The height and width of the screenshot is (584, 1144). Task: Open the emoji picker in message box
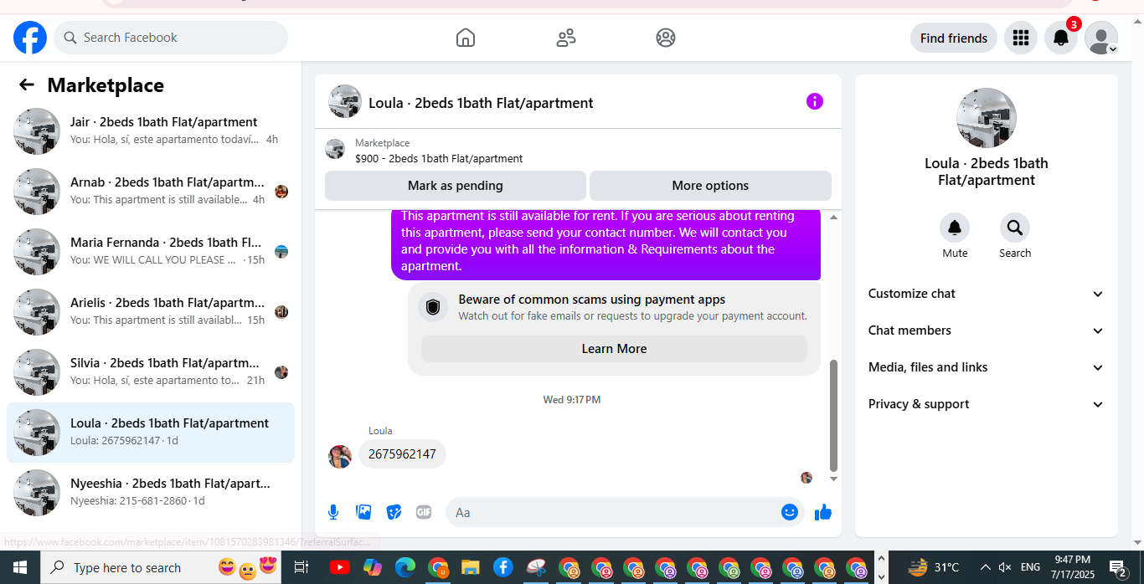[790, 512]
